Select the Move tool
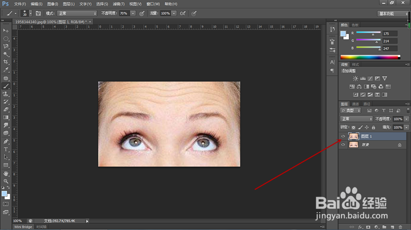Screen dimensions: 411x230 tap(6, 31)
